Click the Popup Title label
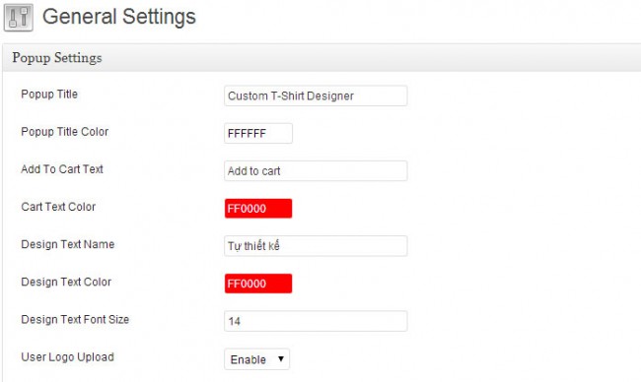 pyautogui.click(x=49, y=95)
